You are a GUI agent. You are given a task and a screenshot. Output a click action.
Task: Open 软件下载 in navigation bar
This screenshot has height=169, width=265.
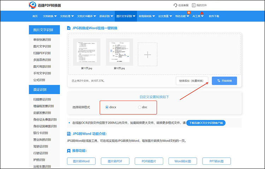tap(214, 16)
